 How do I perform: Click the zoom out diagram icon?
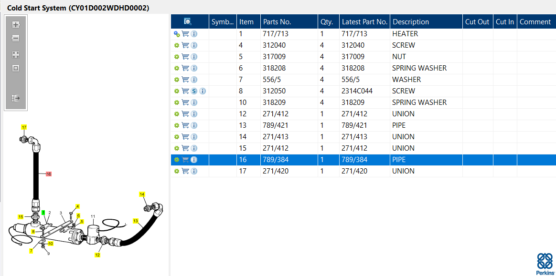[x=16, y=38]
